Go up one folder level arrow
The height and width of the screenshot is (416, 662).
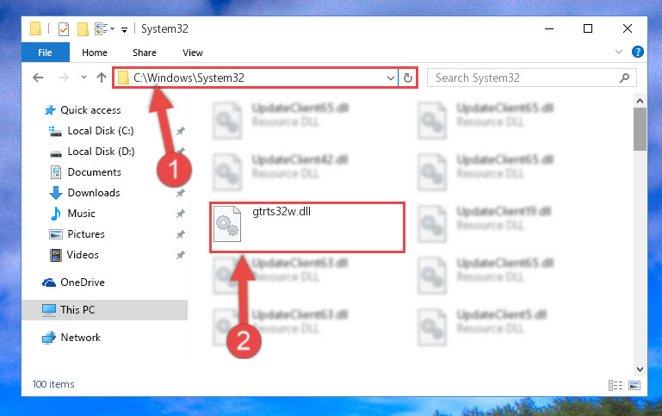(102, 78)
